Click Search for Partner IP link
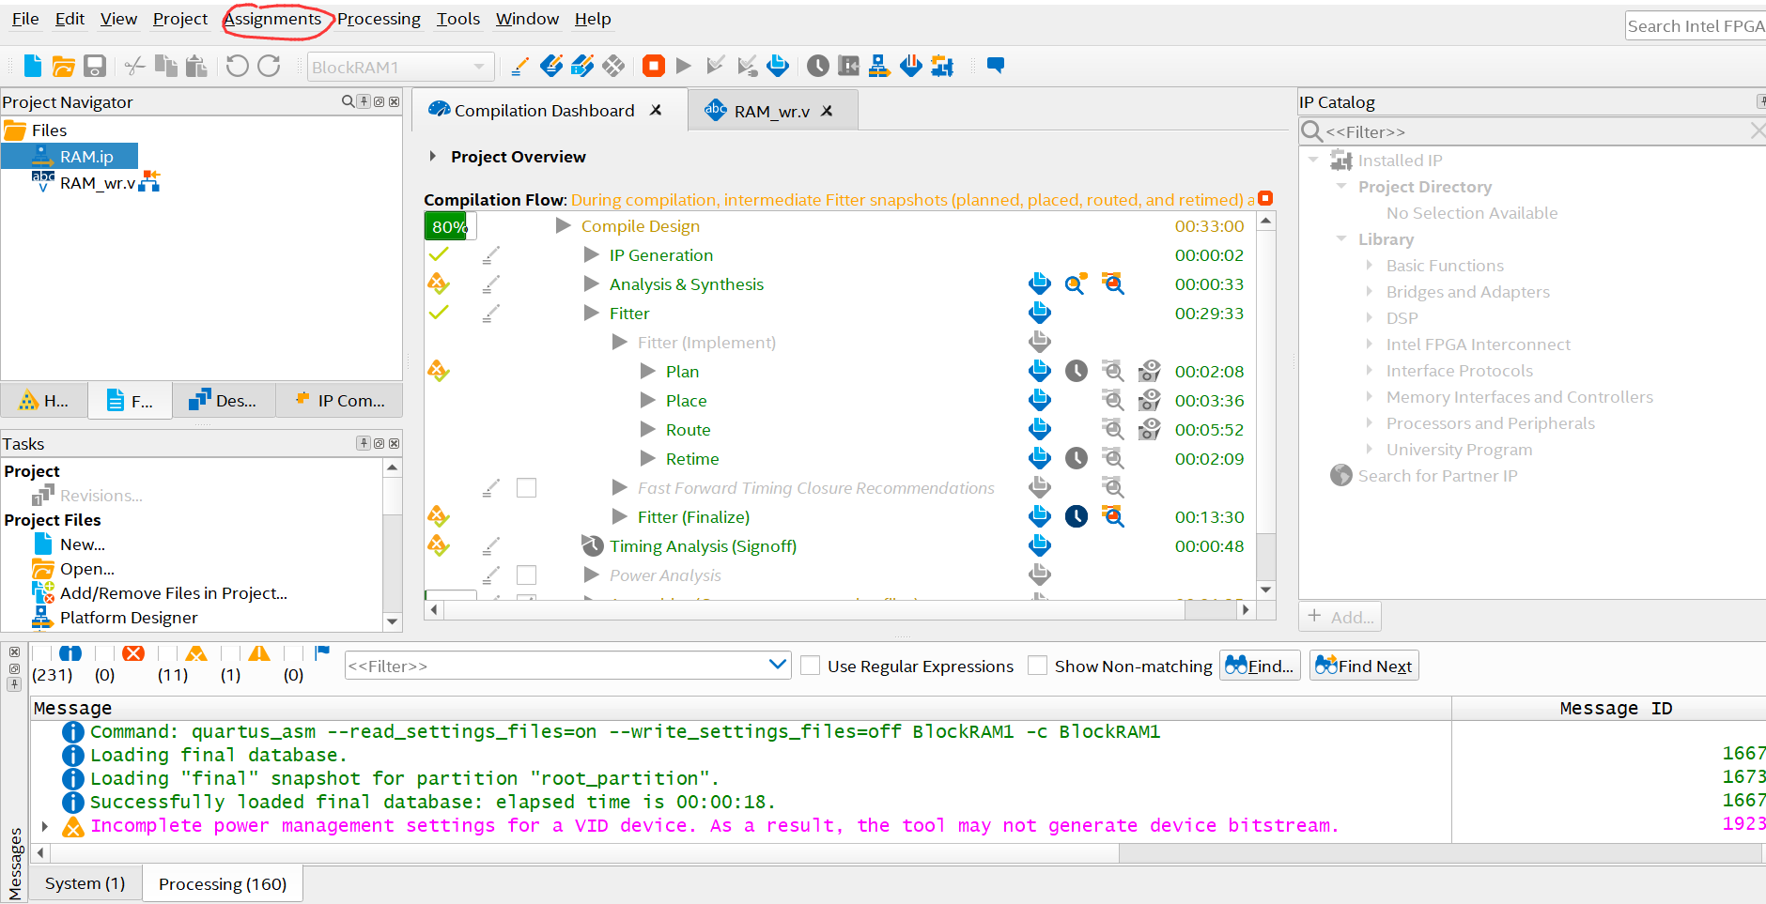This screenshot has width=1766, height=904. click(x=1437, y=476)
